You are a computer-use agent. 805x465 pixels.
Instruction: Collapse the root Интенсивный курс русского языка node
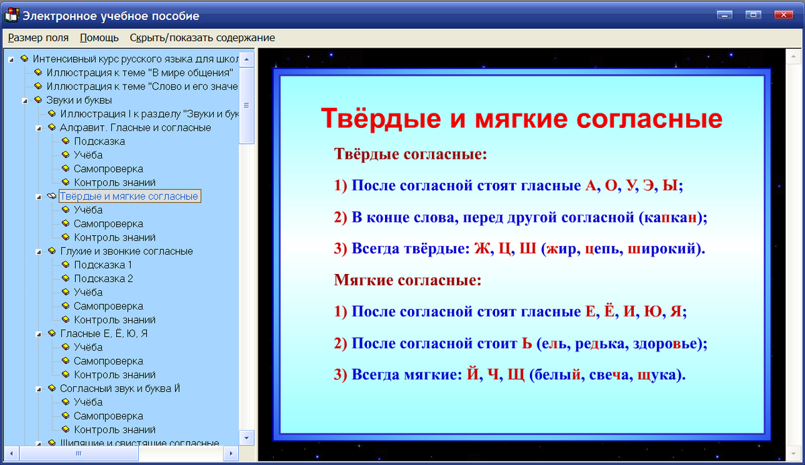tap(11, 59)
